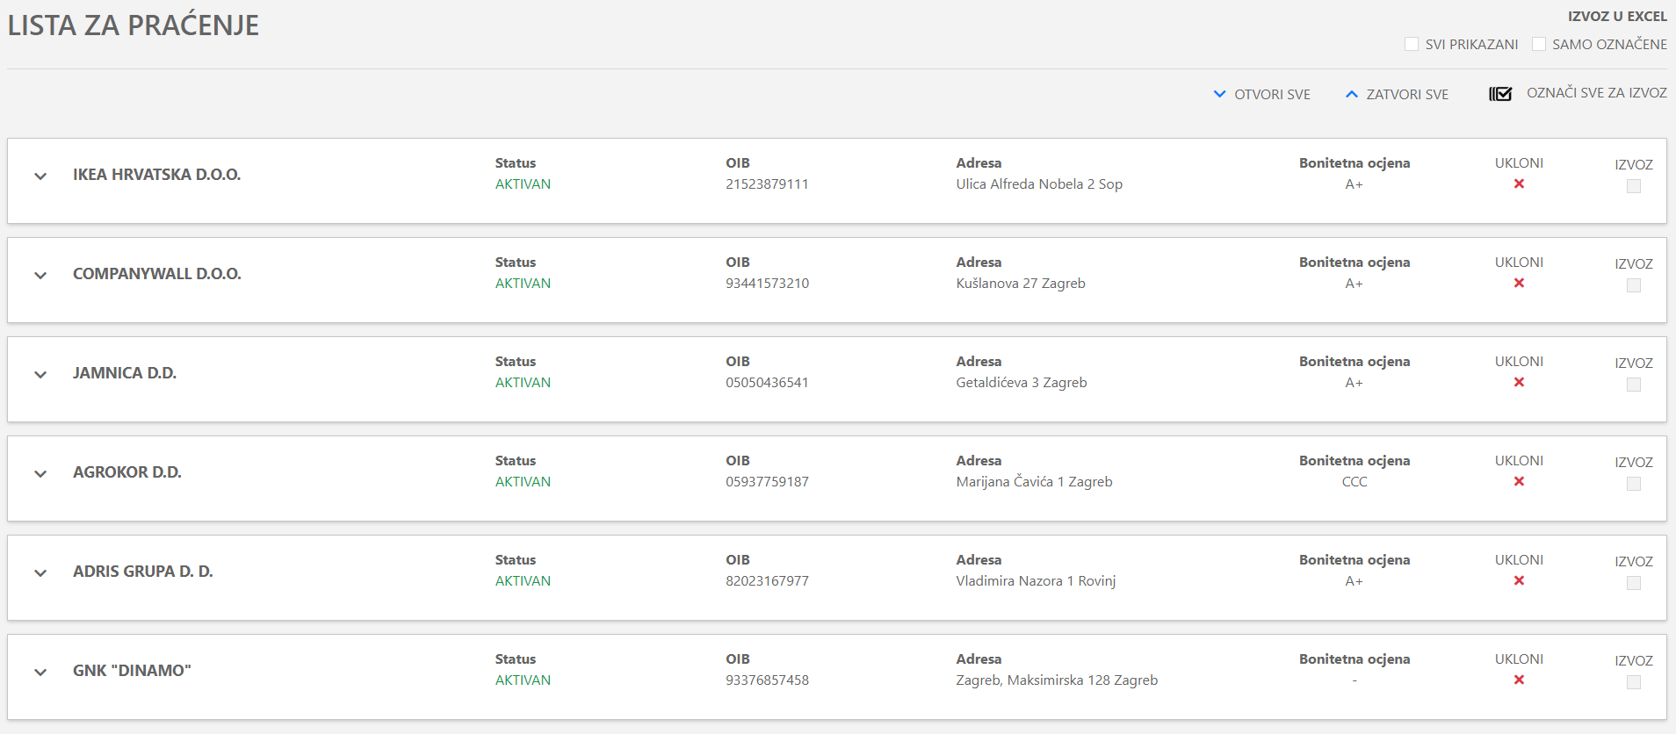The height and width of the screenshot is (734, 1676).
Task: Remove IKEA HRVATSKA with red X icon
Action: 1519,183
